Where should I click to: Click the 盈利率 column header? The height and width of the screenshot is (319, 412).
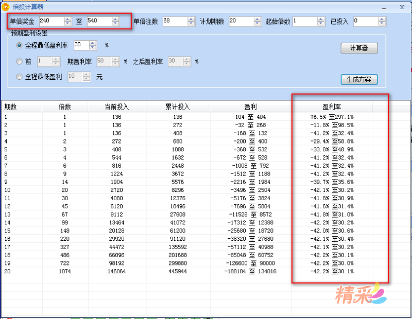(332, 107)
